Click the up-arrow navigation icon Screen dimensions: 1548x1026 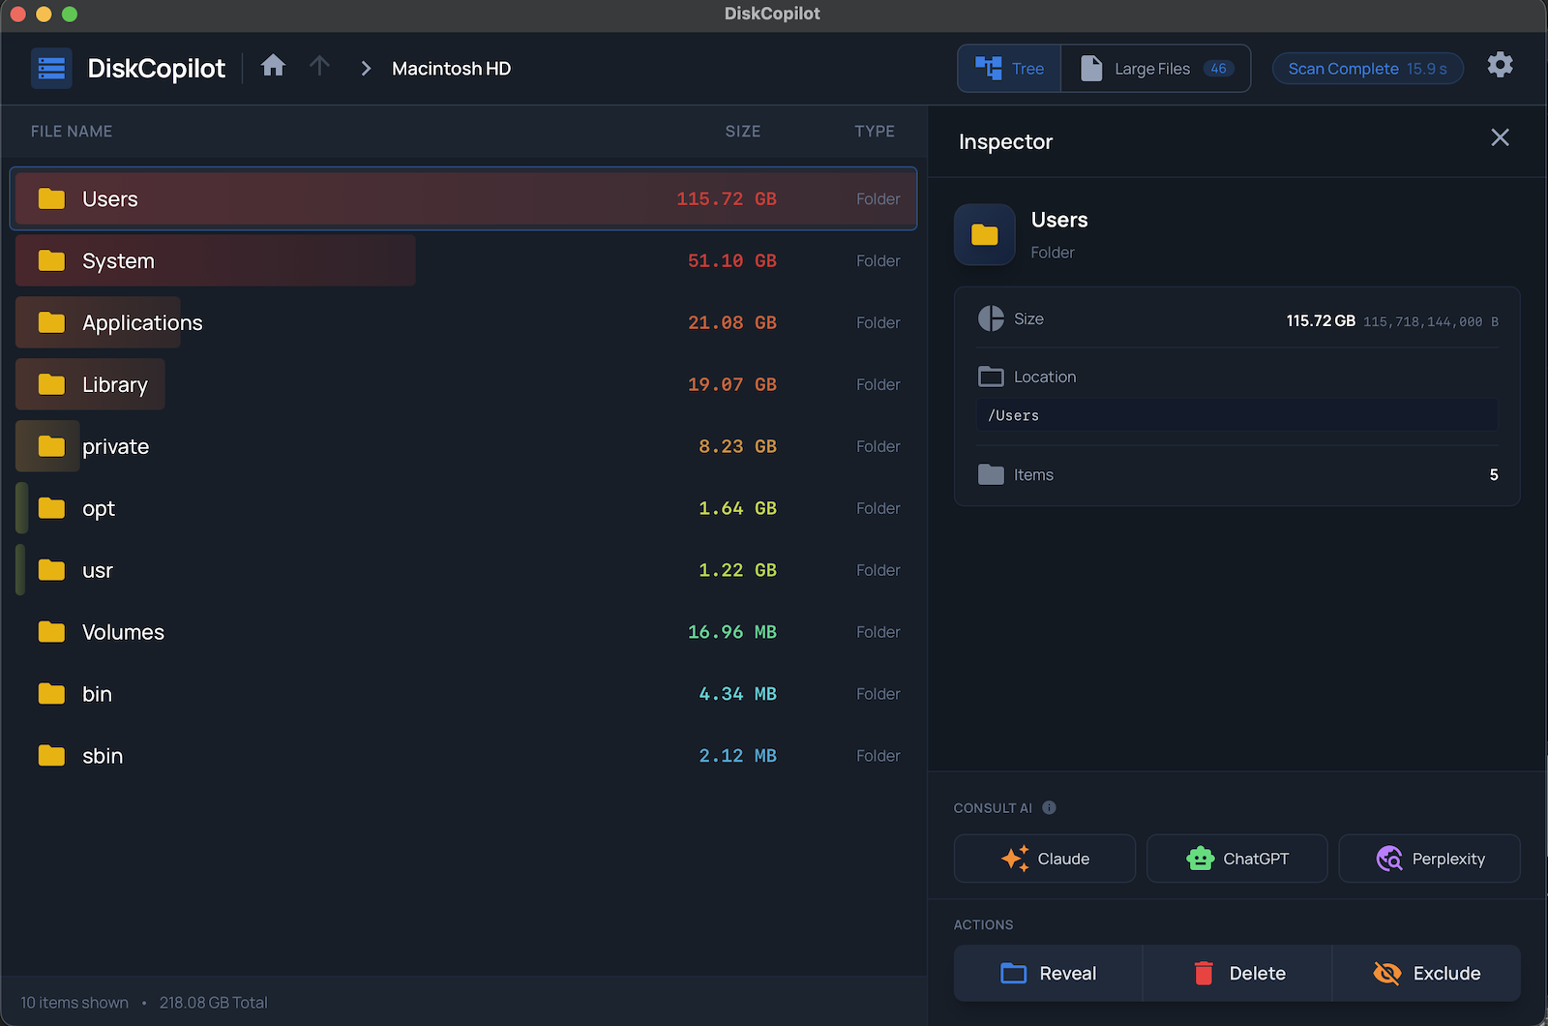pos(319,66)
